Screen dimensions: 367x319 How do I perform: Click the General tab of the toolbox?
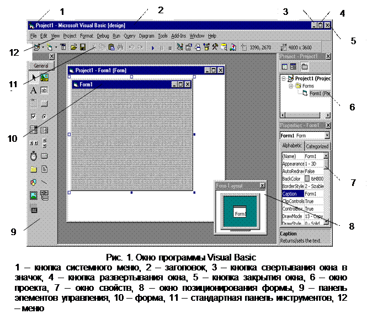[41, 66]
